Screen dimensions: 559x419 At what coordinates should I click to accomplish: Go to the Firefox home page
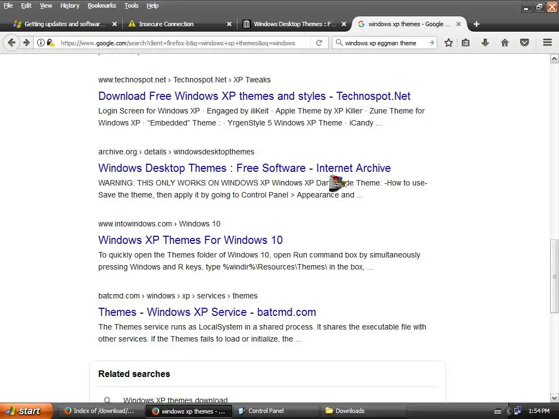505,43
